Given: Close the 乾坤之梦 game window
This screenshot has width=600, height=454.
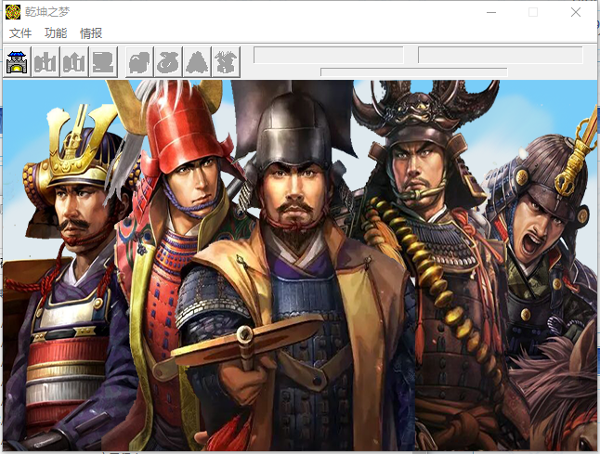Looking at the screenshot, I should (x=576, y=12).
